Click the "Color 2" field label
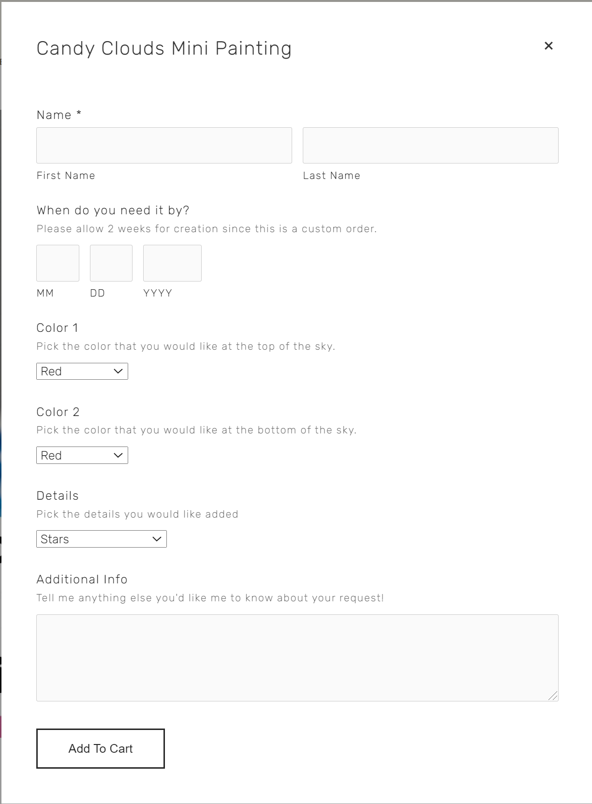The height and width of the screenshot is (804, 592). 58,412
